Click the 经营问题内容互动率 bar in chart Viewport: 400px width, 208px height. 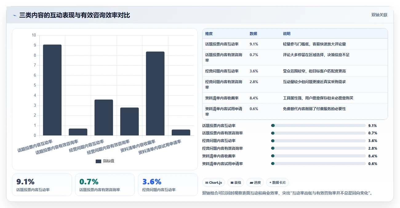click(x=104, y=117)
